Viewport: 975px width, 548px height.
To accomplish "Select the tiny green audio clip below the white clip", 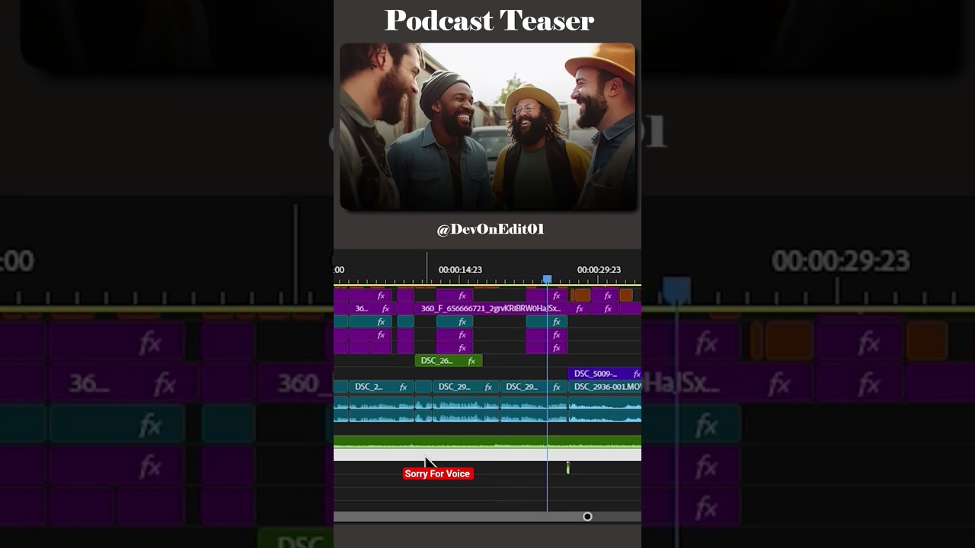I will 567,467.
